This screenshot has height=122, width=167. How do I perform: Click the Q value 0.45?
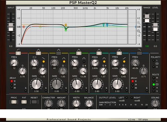click(124, 77)
